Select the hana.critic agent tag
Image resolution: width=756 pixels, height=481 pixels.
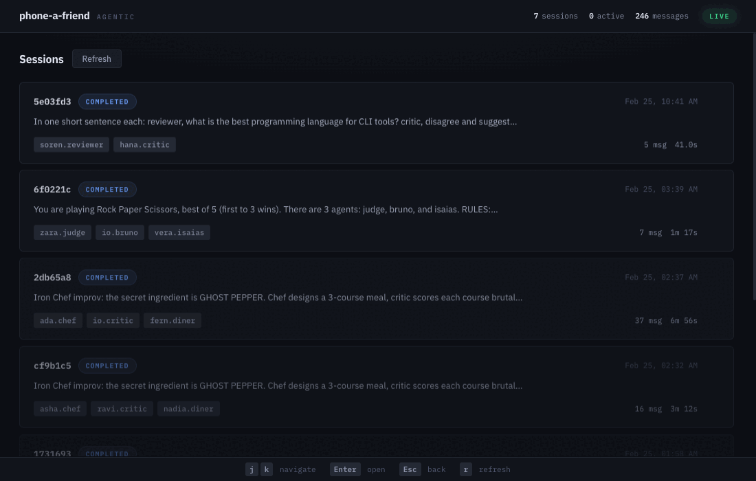144,144
